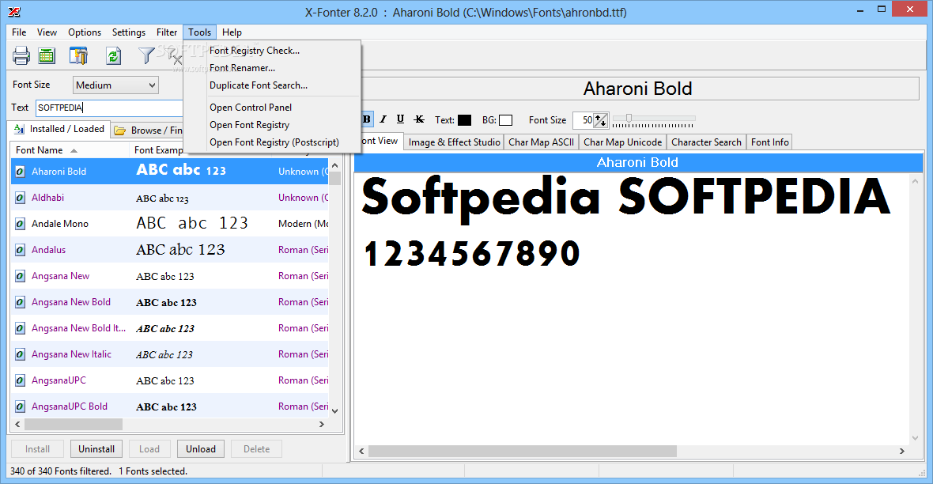
Task: Toggle Strikethrough formatting button
Action: pos(419,119)
